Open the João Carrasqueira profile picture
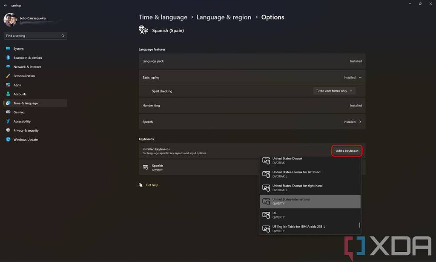The image size is (436, 262). 10,20
